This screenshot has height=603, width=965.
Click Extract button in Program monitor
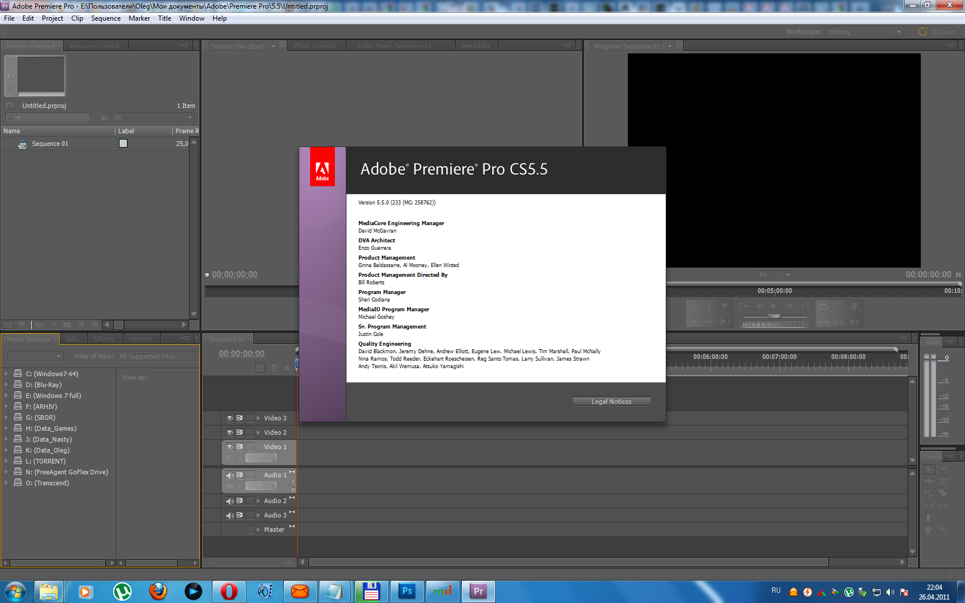click(x=839, y=322)
